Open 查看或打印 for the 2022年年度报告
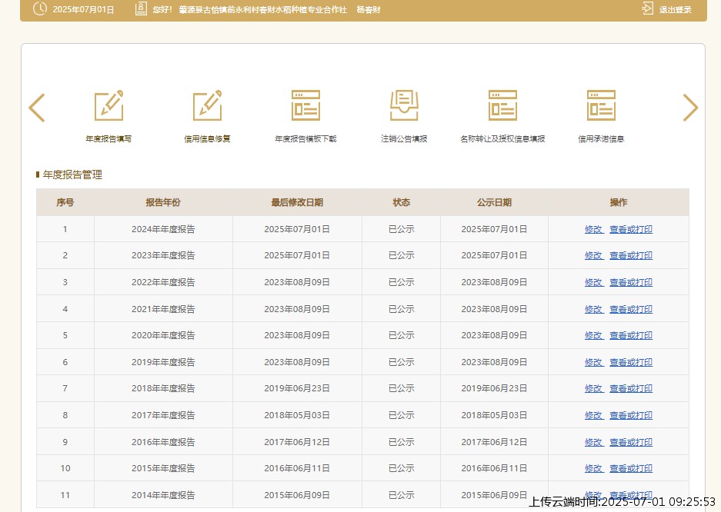 point(631,282)
